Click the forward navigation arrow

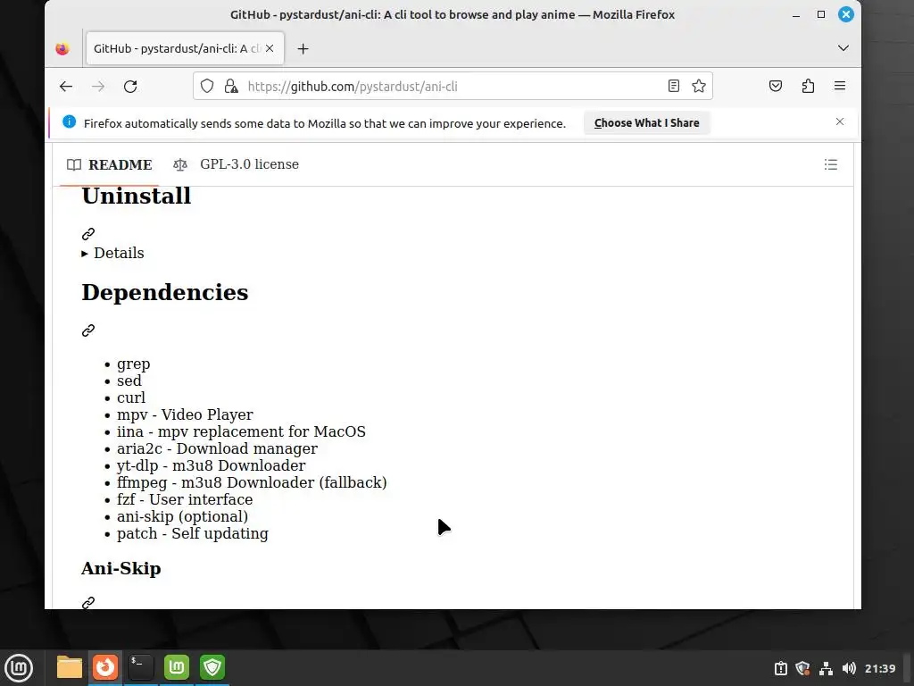[98, 87]
